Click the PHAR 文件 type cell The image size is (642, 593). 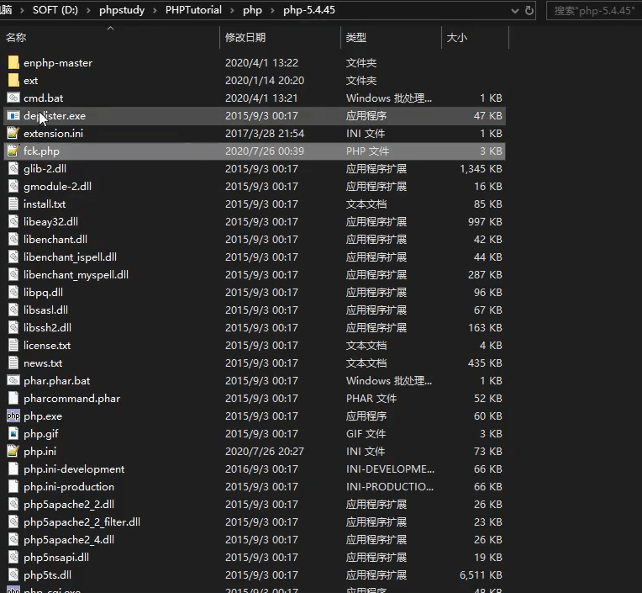click(x=371, y=399)
